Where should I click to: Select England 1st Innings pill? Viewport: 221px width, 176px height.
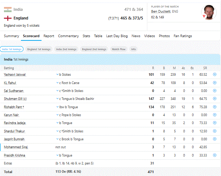point(39,49)
